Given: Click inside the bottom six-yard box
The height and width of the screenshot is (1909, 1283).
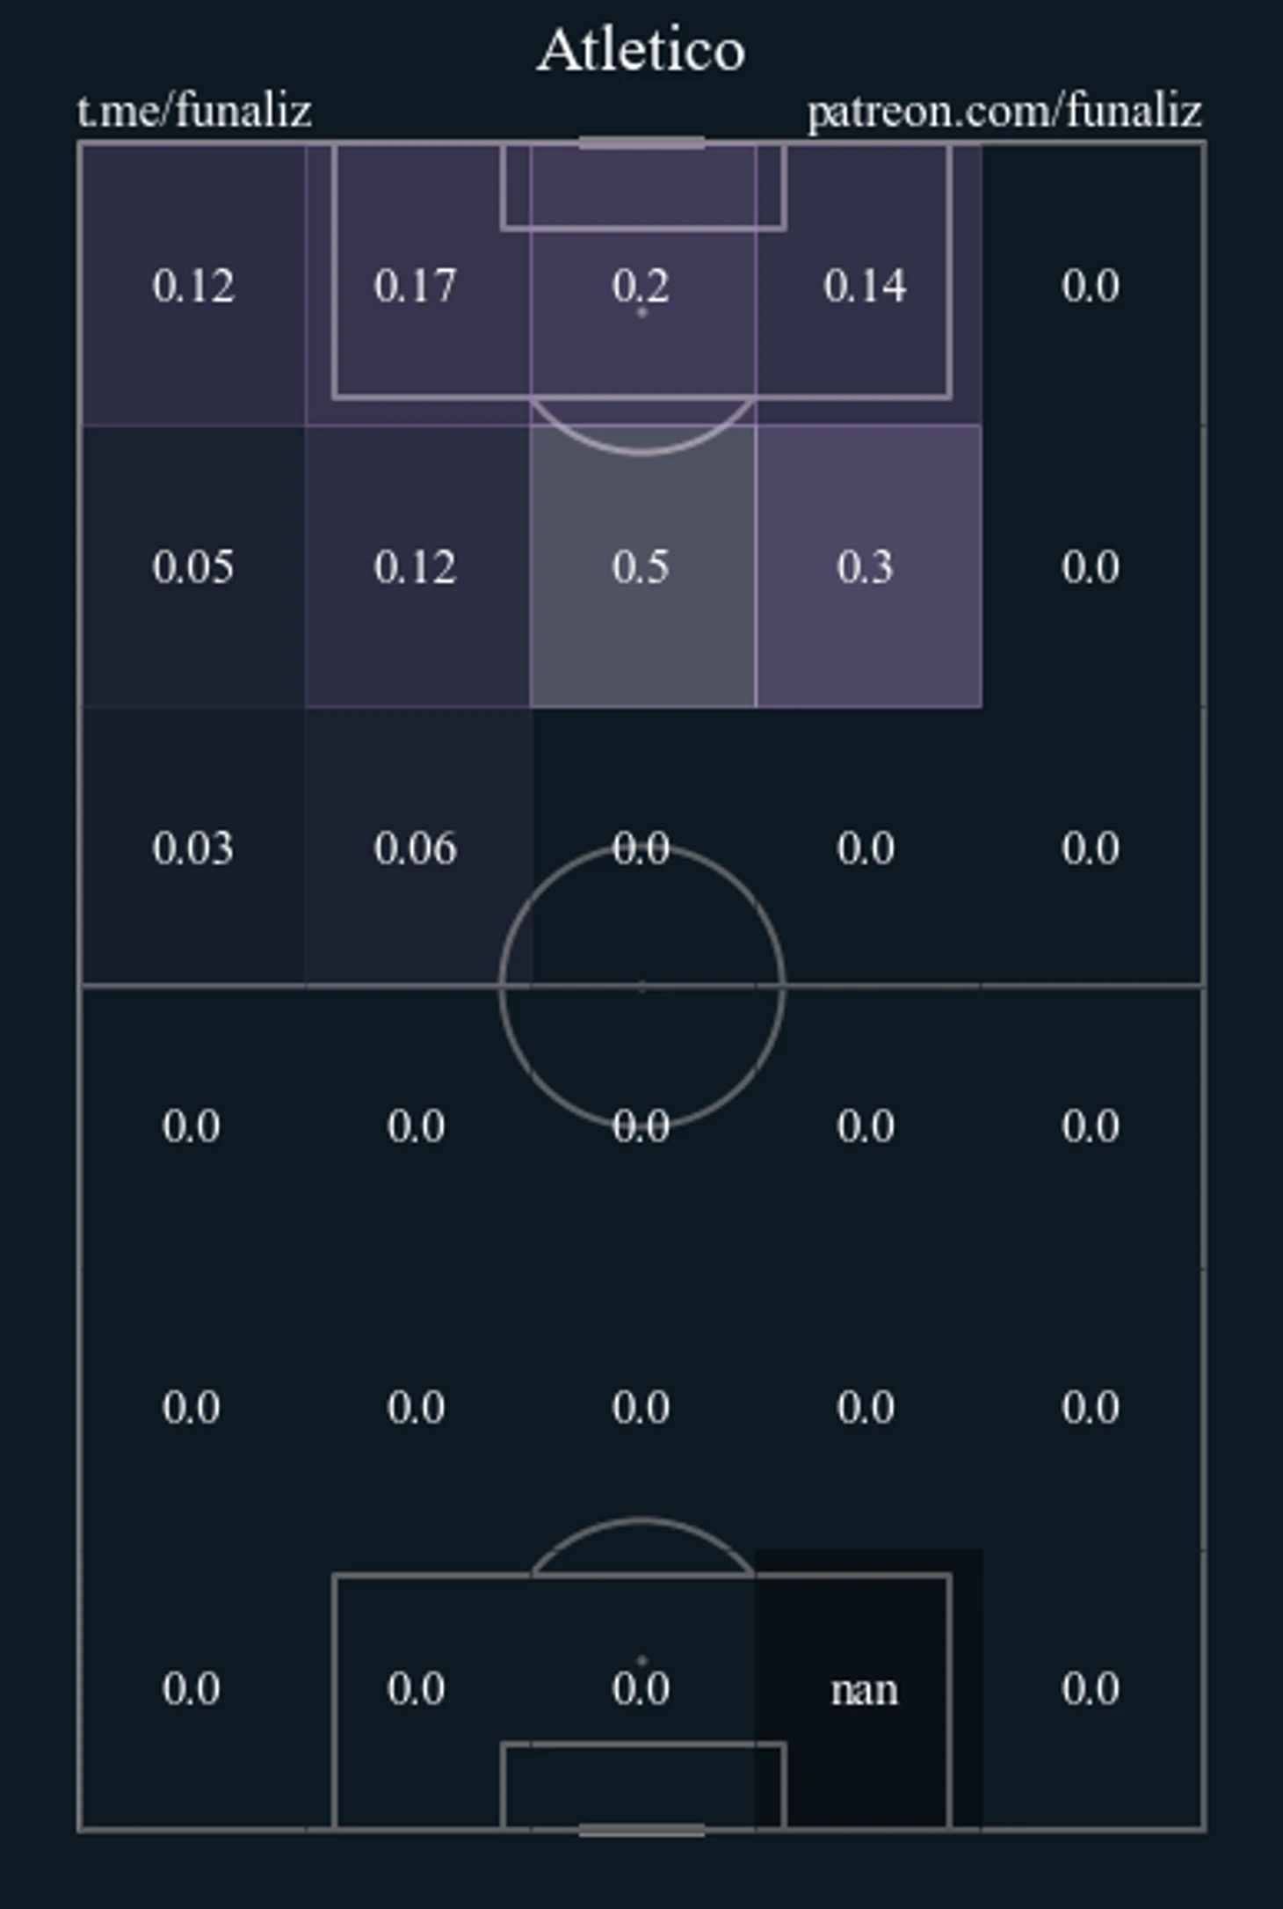Looking at the screenshot, I should coord(643,1785).
